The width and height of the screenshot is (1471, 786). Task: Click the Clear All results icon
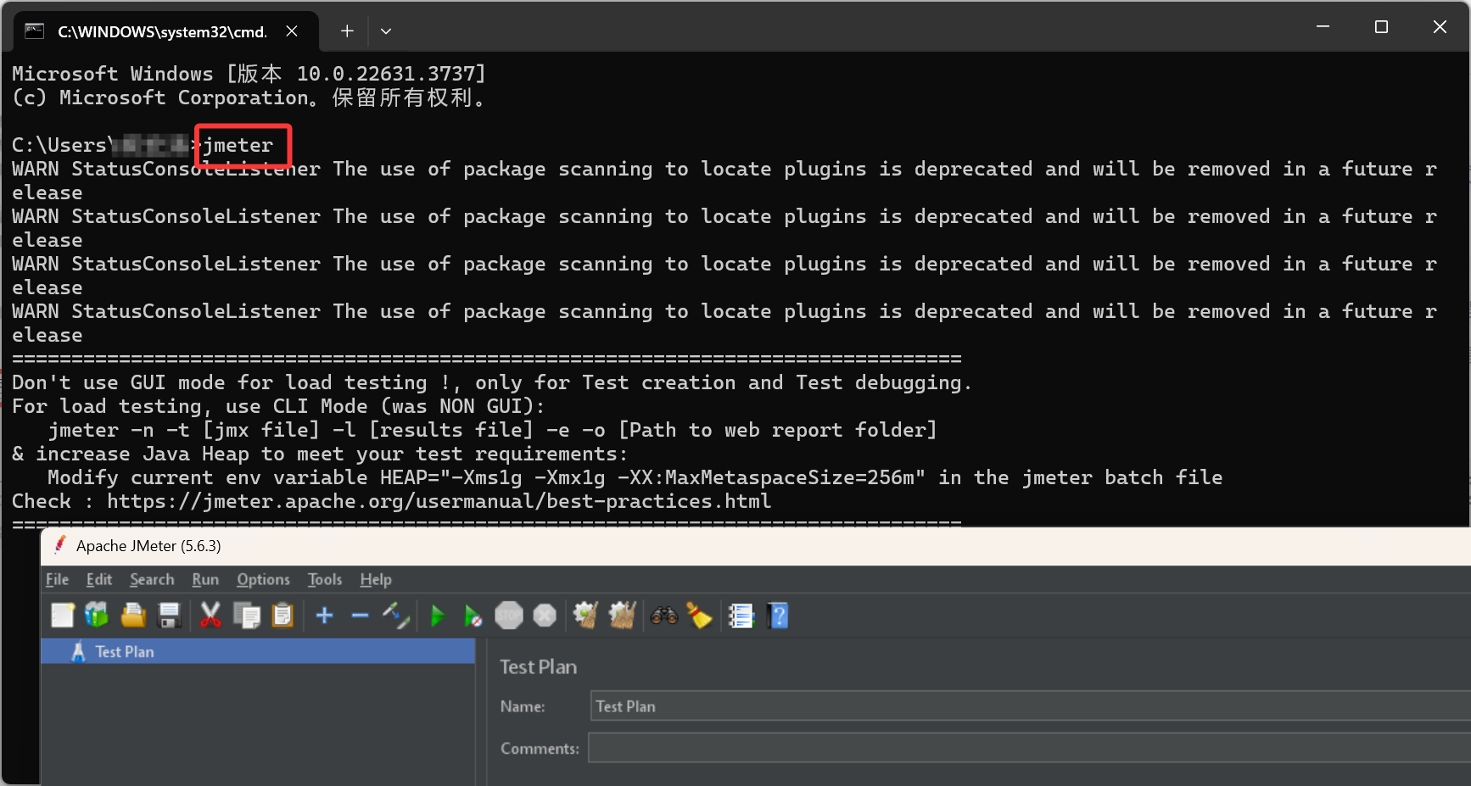[x=623, y=616]
